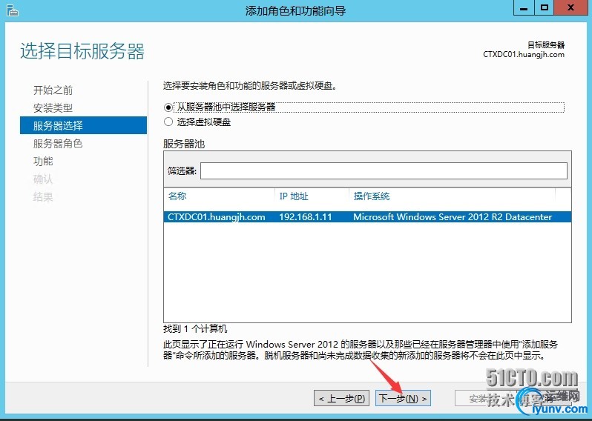Viewport: 592px width, 421px height.
Task: Select the virtual hard disk radio option
Action: point(168,122)
